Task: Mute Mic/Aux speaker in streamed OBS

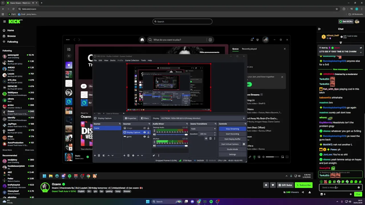Action: click(155, 146)
